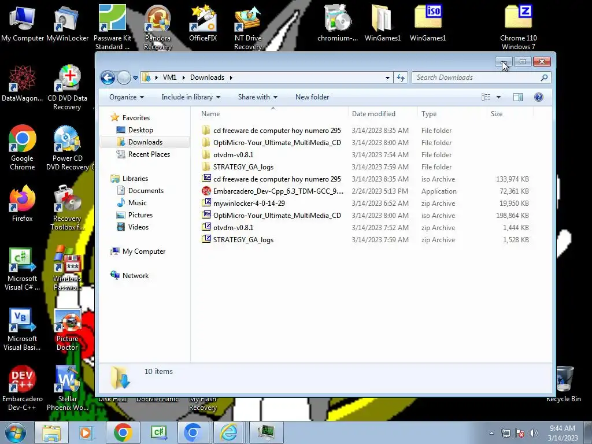Show hidden icons in the system tray
This screenshot has width=592, height=444.
click(491, 433)
